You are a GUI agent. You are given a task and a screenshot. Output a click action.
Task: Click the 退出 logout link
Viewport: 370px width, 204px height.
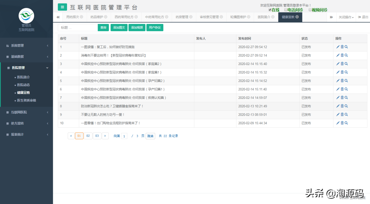click(363, 17)
